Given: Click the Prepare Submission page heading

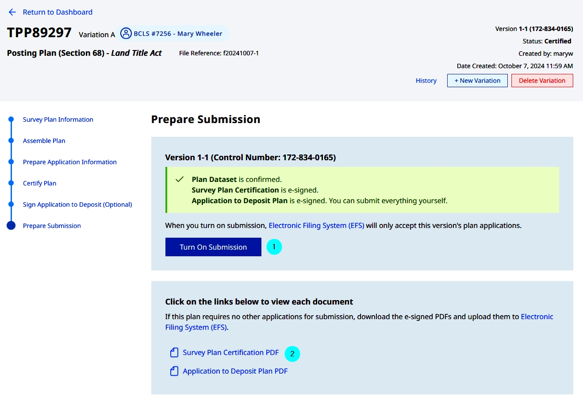Looking at the screenshot, I should pos(206,120).
